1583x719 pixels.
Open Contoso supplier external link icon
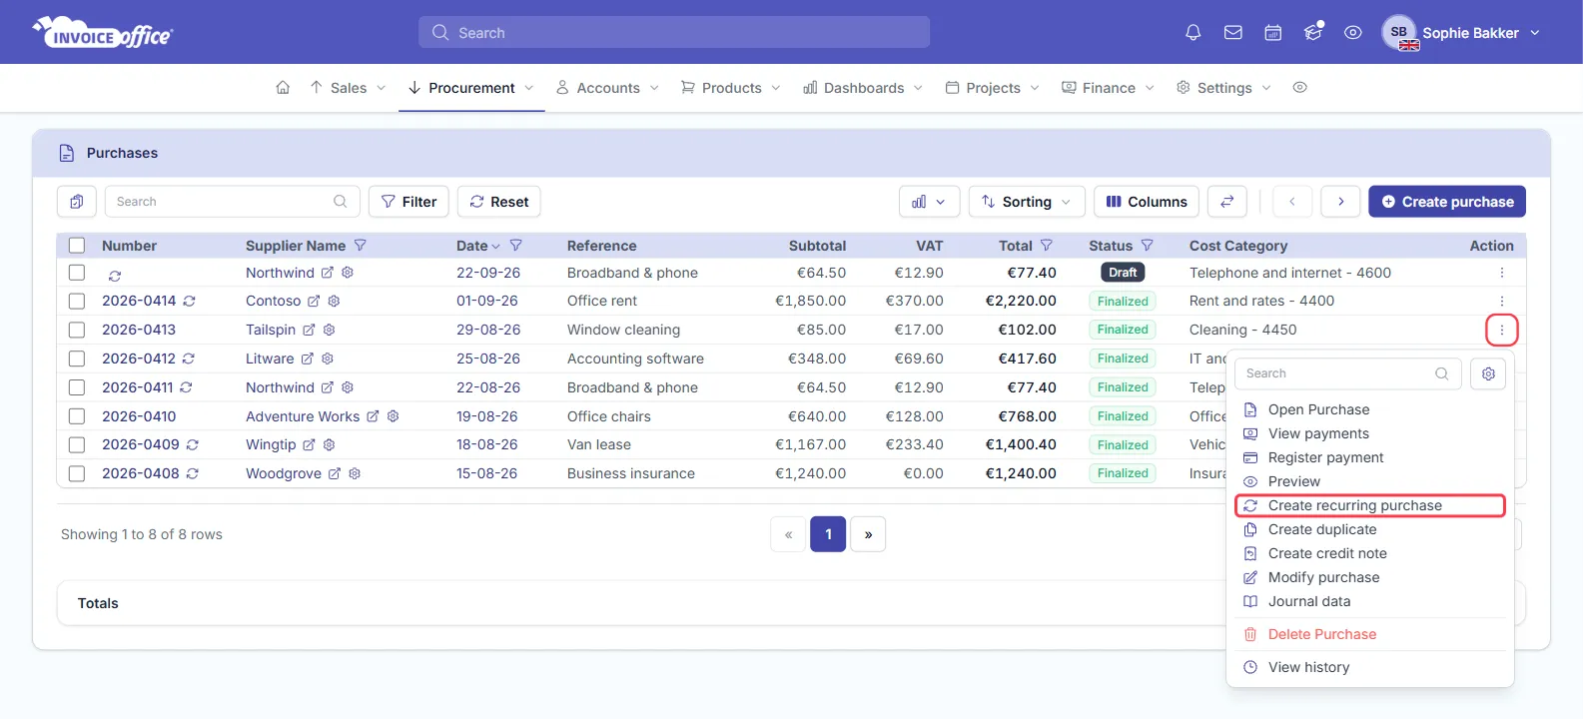pos(314,301)
